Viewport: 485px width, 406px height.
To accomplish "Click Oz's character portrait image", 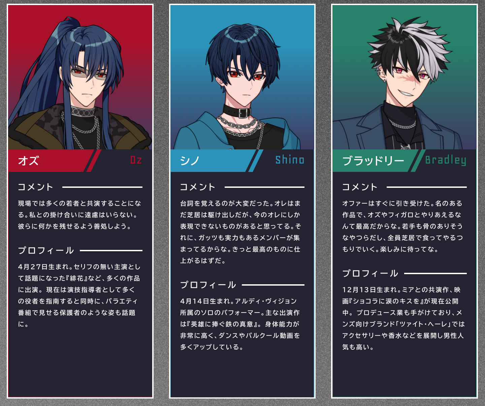I will point(80,77).
